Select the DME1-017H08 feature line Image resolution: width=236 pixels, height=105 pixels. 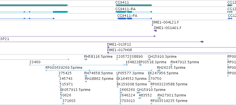[x=171, y=53]
